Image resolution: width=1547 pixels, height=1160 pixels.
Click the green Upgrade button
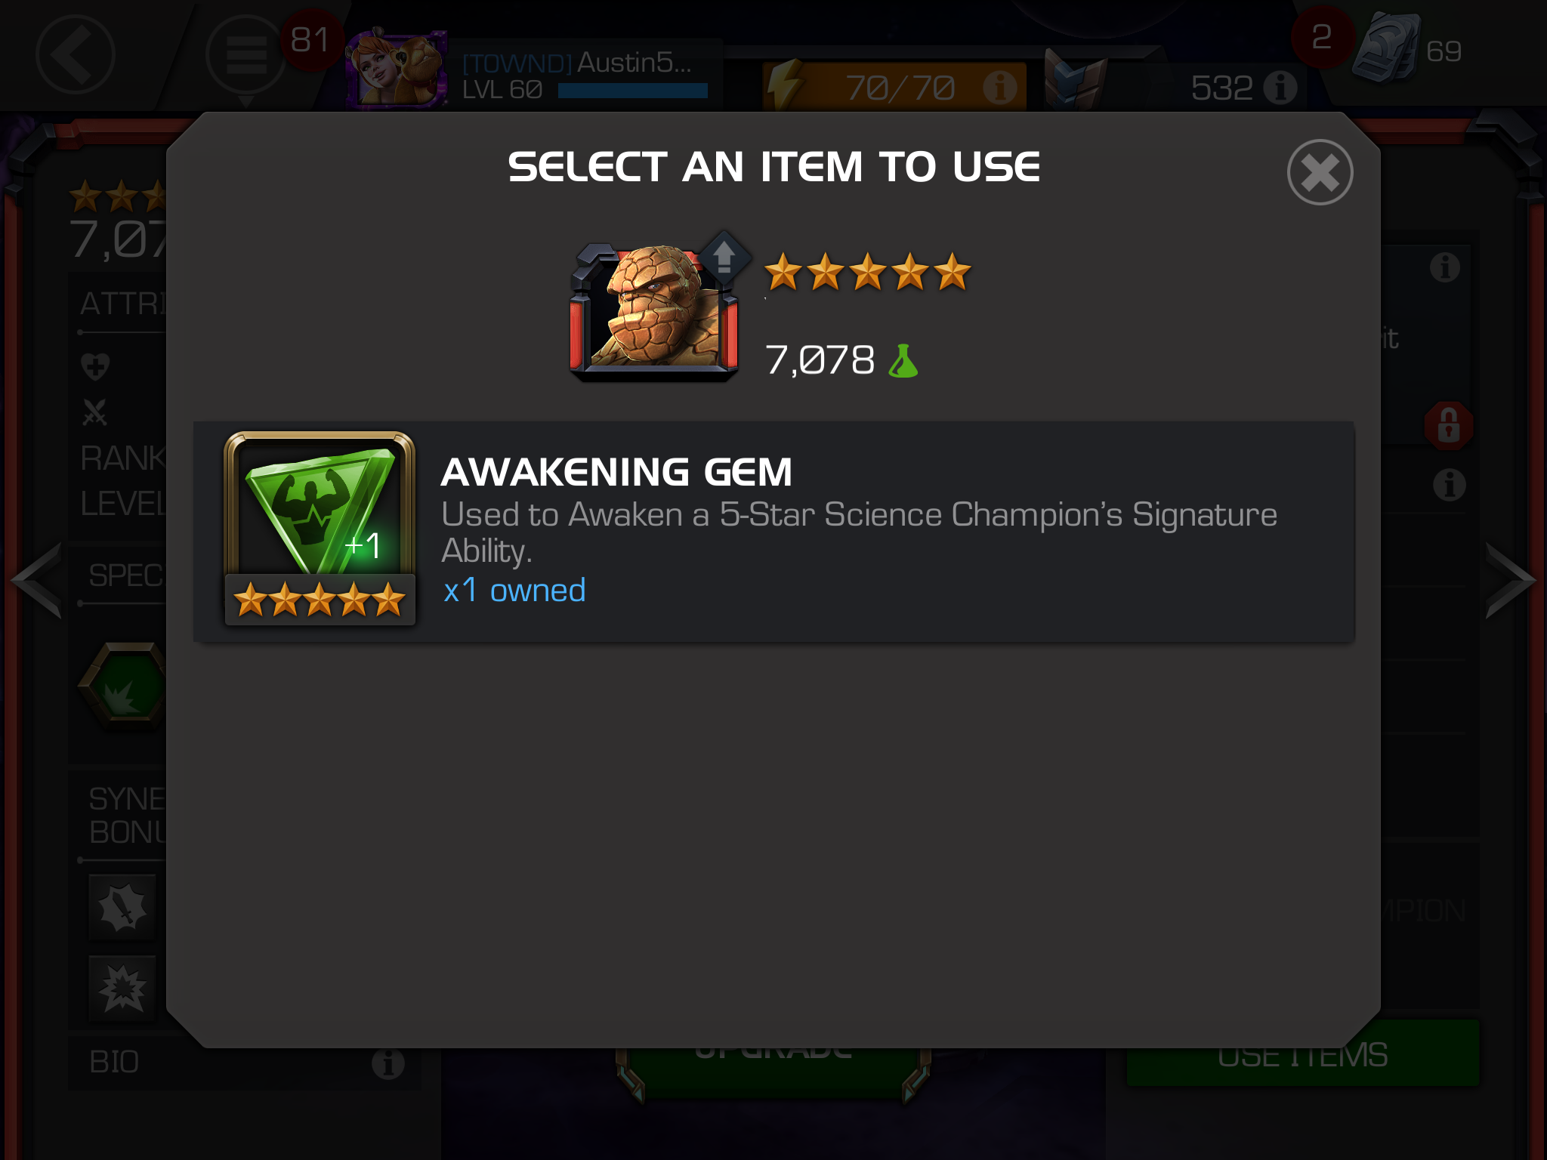(773, 1071)
